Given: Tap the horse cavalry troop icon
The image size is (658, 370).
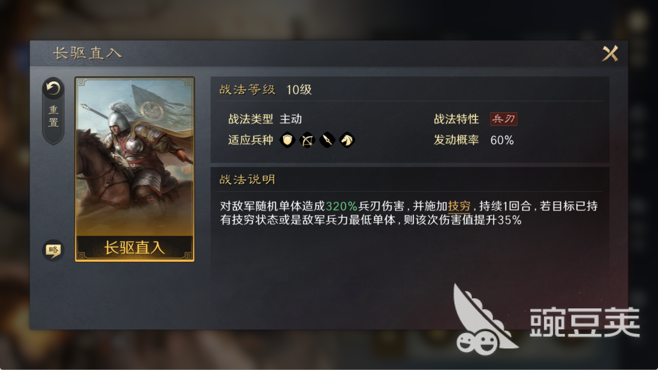Looking at the screenshot, I should (347, 140).
